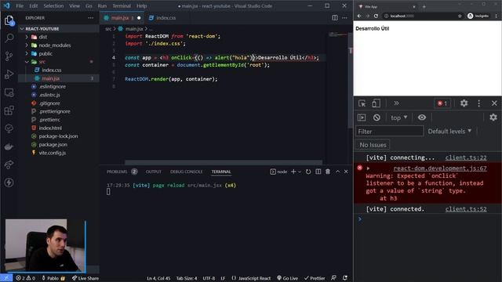Toggle DevTools device toolbar
The height and width of the screenshot is (282, 502).
click(376, 103)
